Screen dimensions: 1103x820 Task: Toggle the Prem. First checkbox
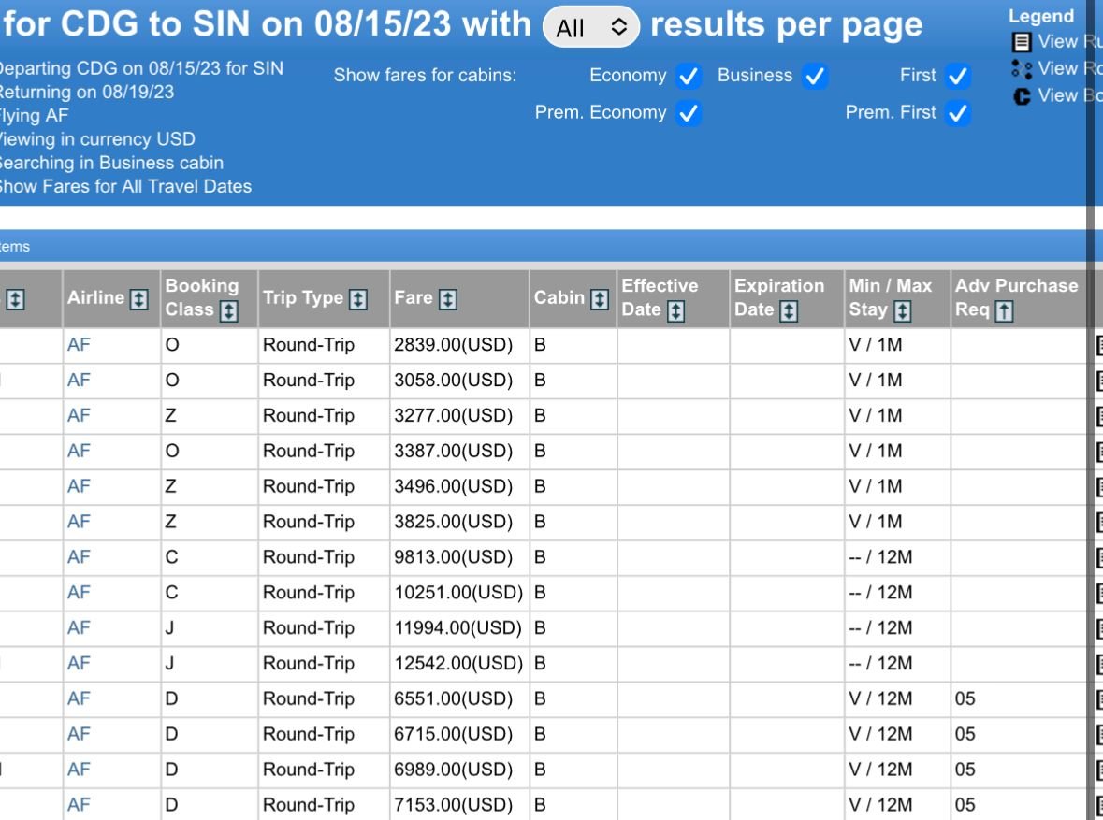pos(958,113)
